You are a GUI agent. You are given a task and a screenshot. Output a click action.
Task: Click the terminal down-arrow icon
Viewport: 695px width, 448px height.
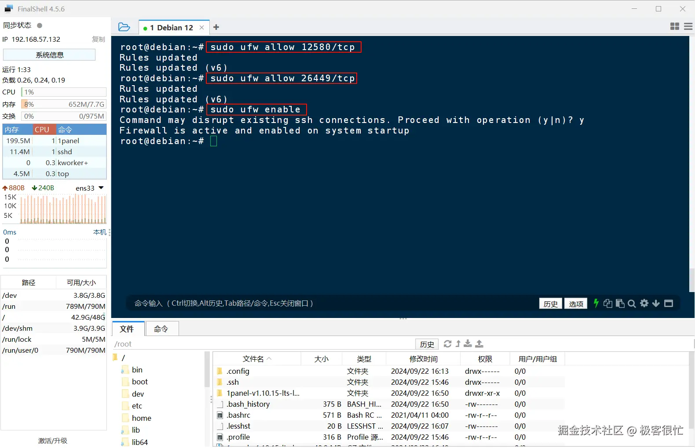(656, 303)
